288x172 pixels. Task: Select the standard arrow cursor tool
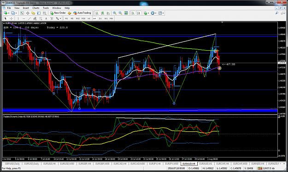(x=6, y=18)
